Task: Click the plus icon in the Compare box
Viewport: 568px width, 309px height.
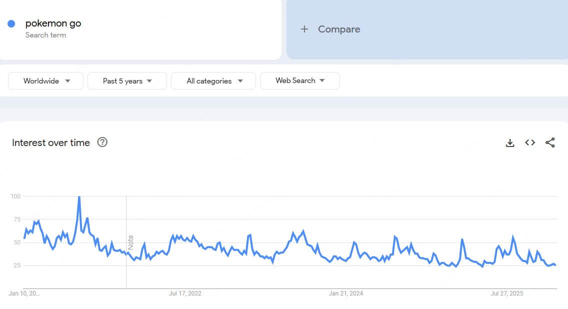Action: [x=304, y=29]
